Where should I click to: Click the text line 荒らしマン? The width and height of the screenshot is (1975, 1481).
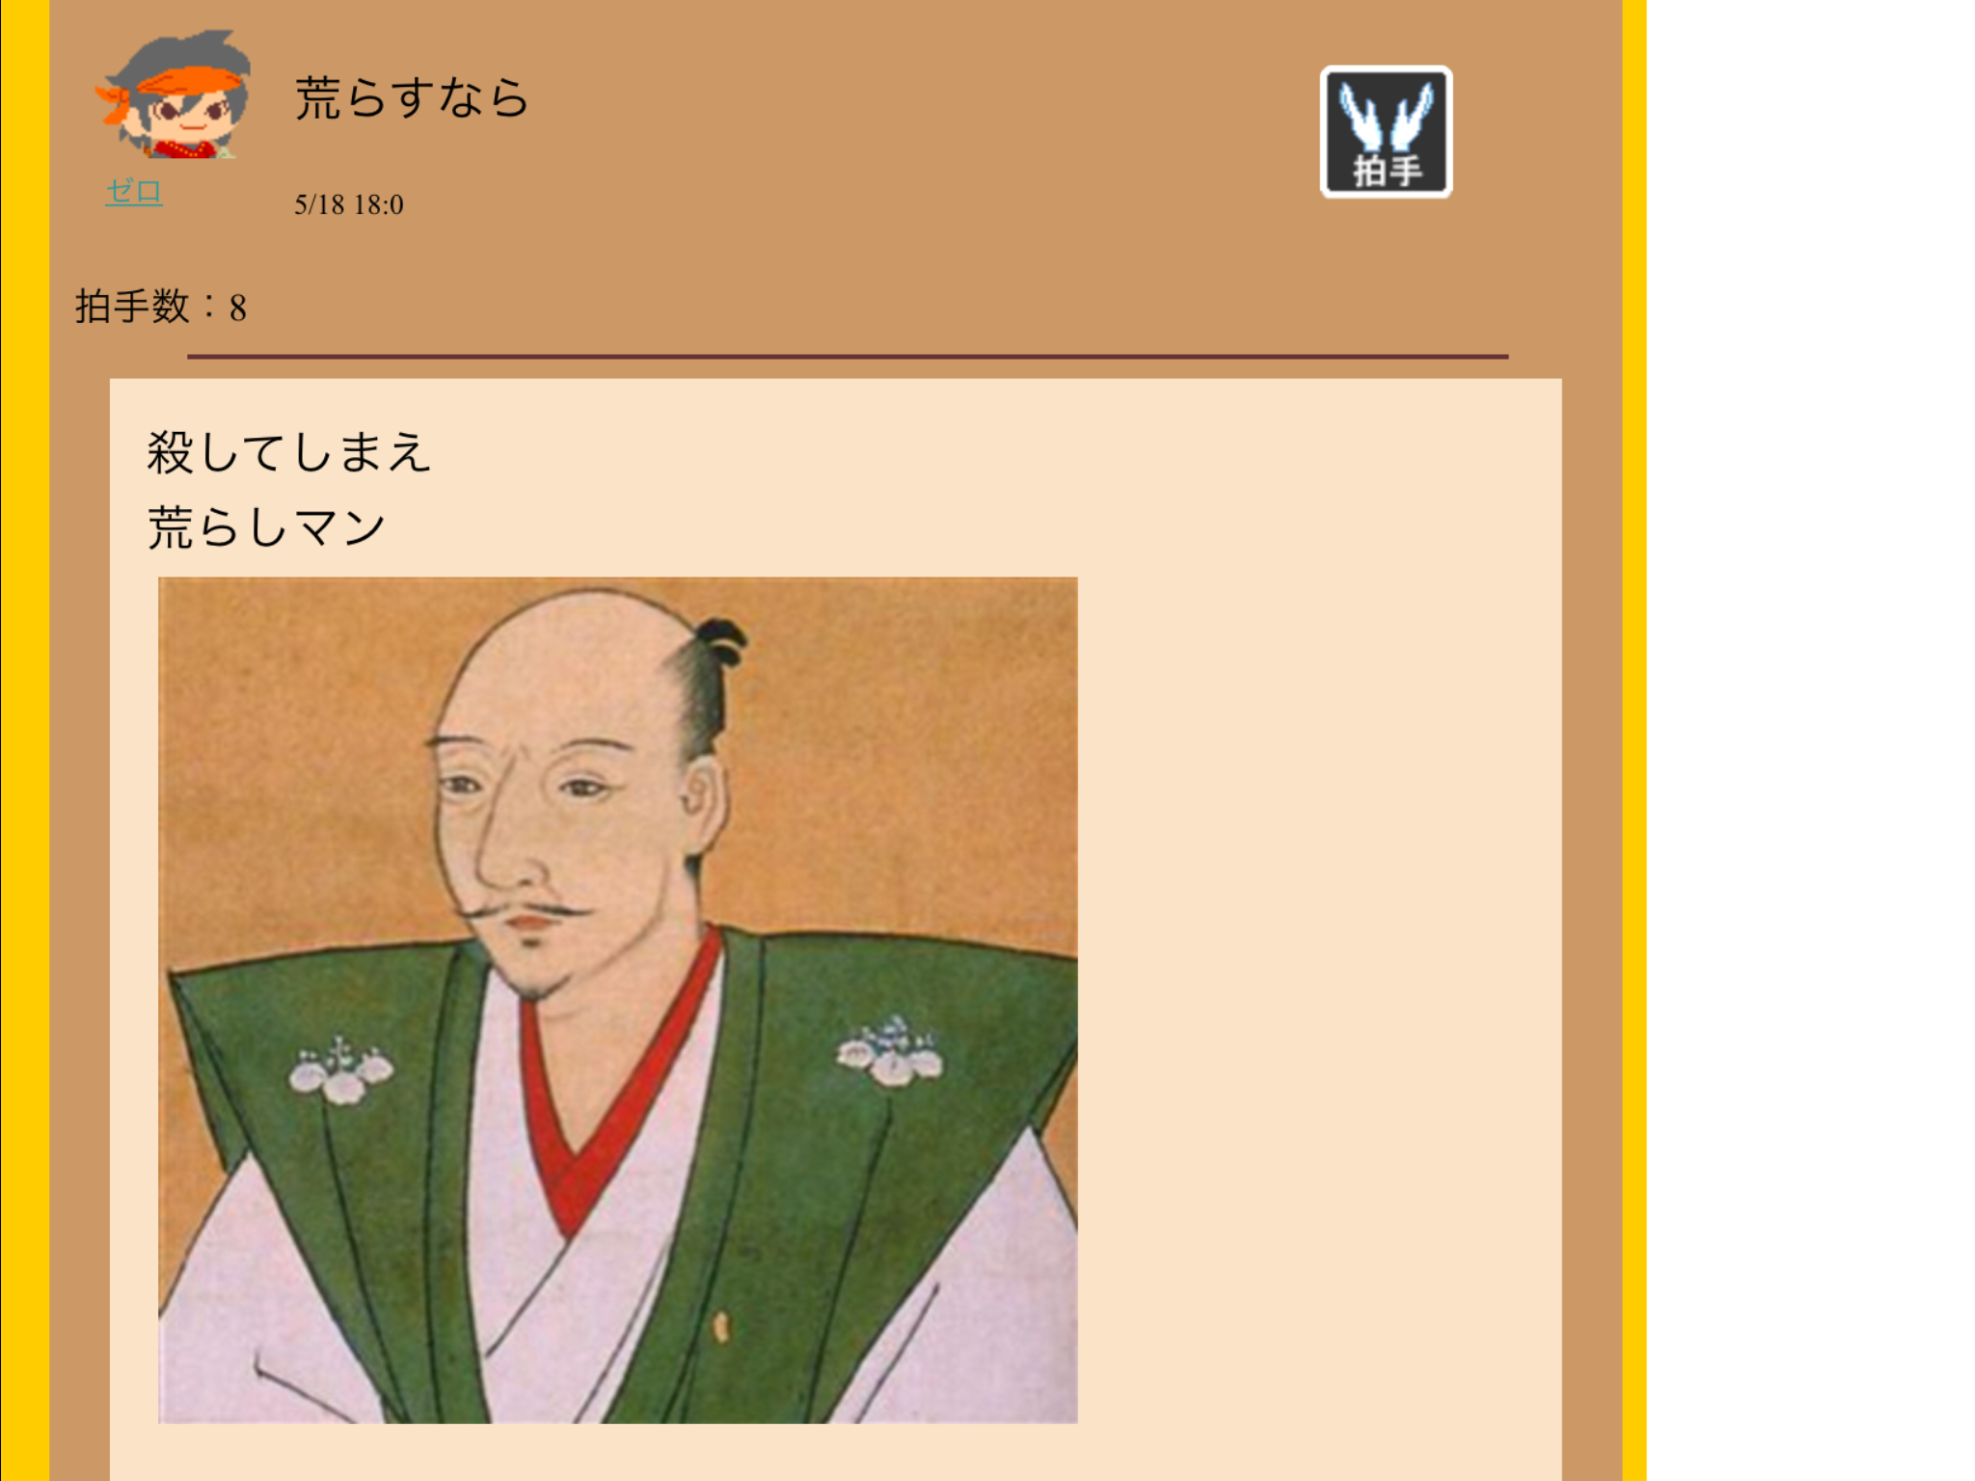coord(266,527)
